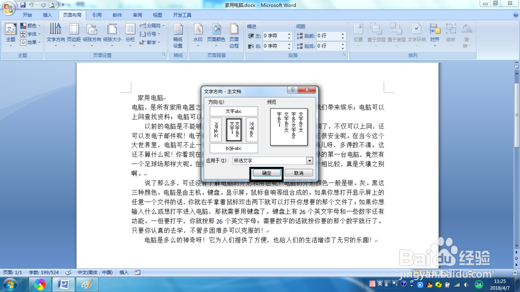Switch to Home (开始) tab
This screenshot has width=520, height=292.
click(x=28, y=15)
